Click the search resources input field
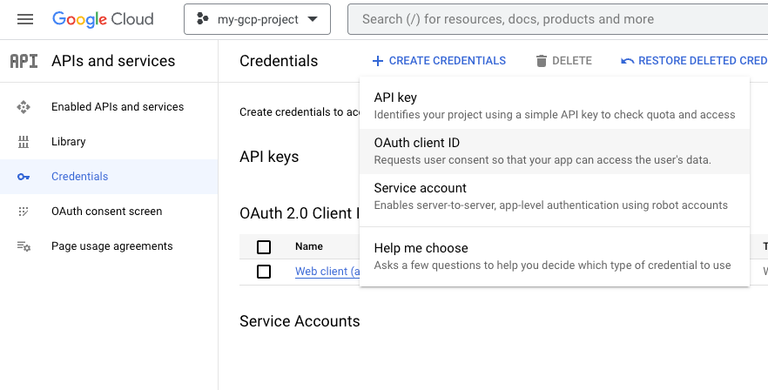The height and width of the screenshot is (390, 768). (557, 19)
